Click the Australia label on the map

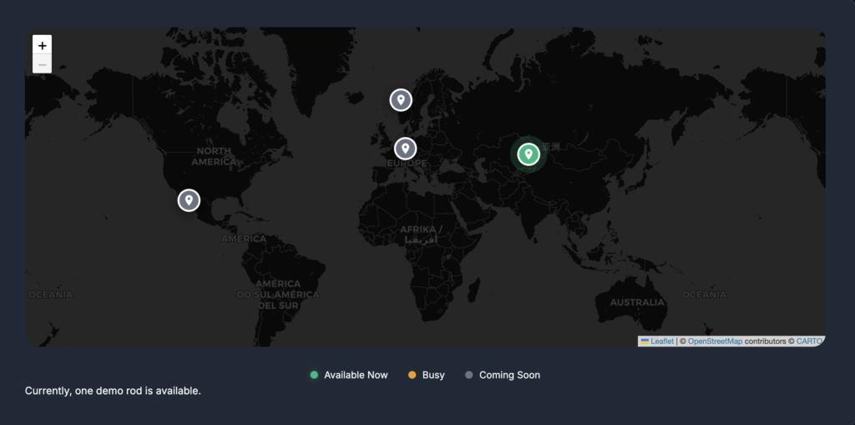click(637, 302)
